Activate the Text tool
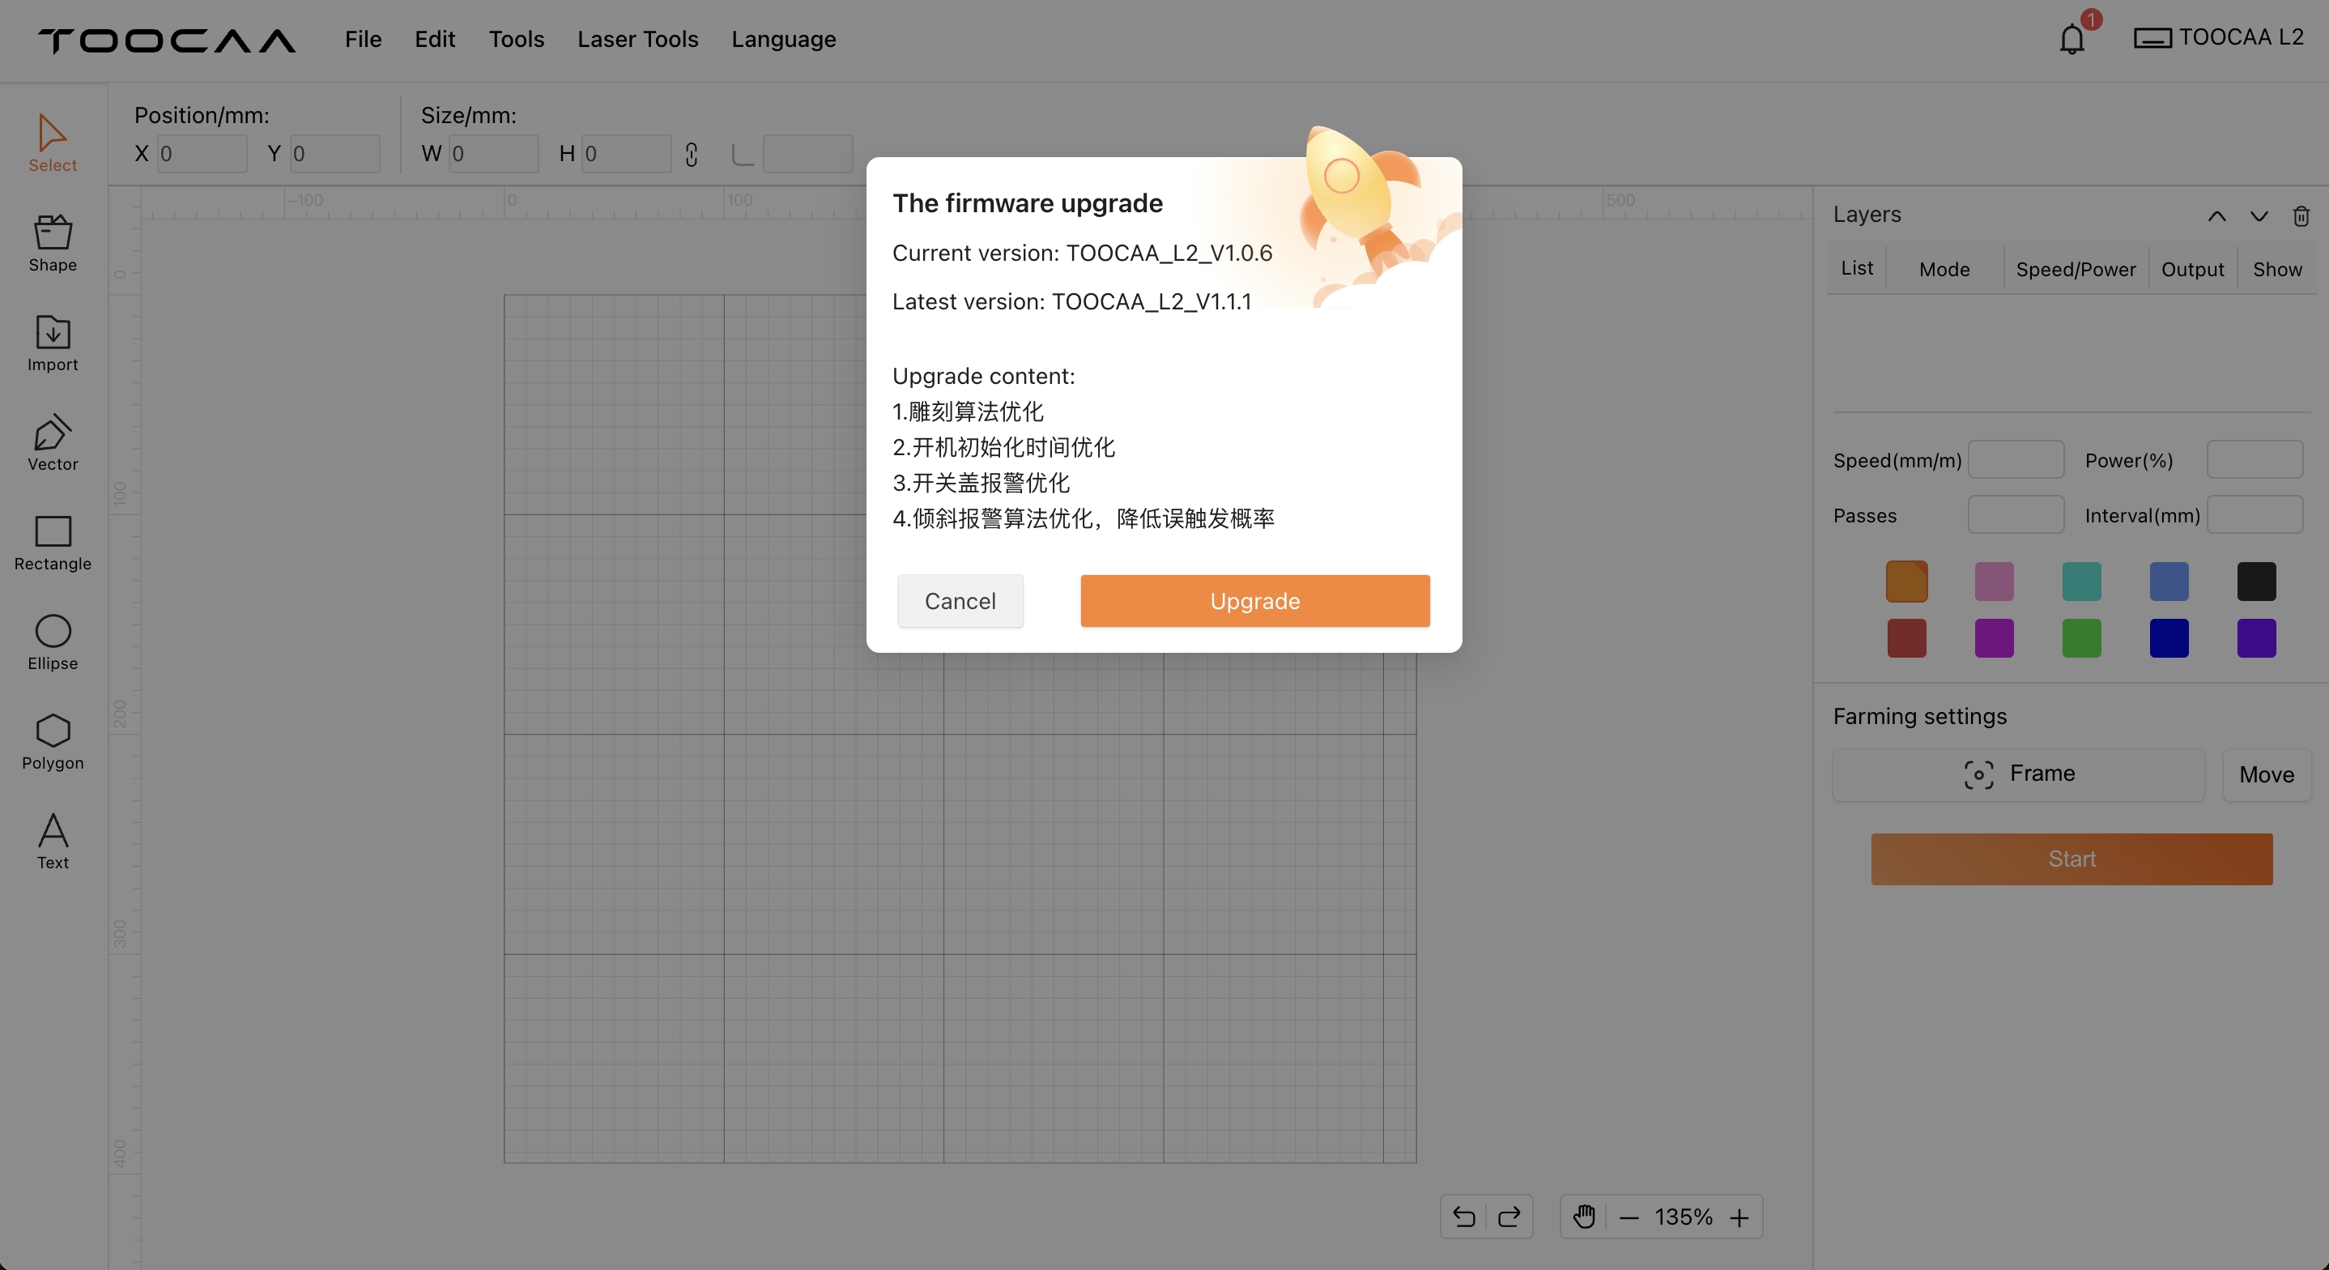 pos(53,842)
